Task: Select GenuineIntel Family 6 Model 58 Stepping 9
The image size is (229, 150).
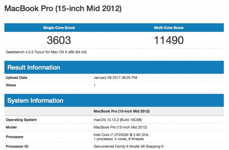Action: (x=128, y=147)
